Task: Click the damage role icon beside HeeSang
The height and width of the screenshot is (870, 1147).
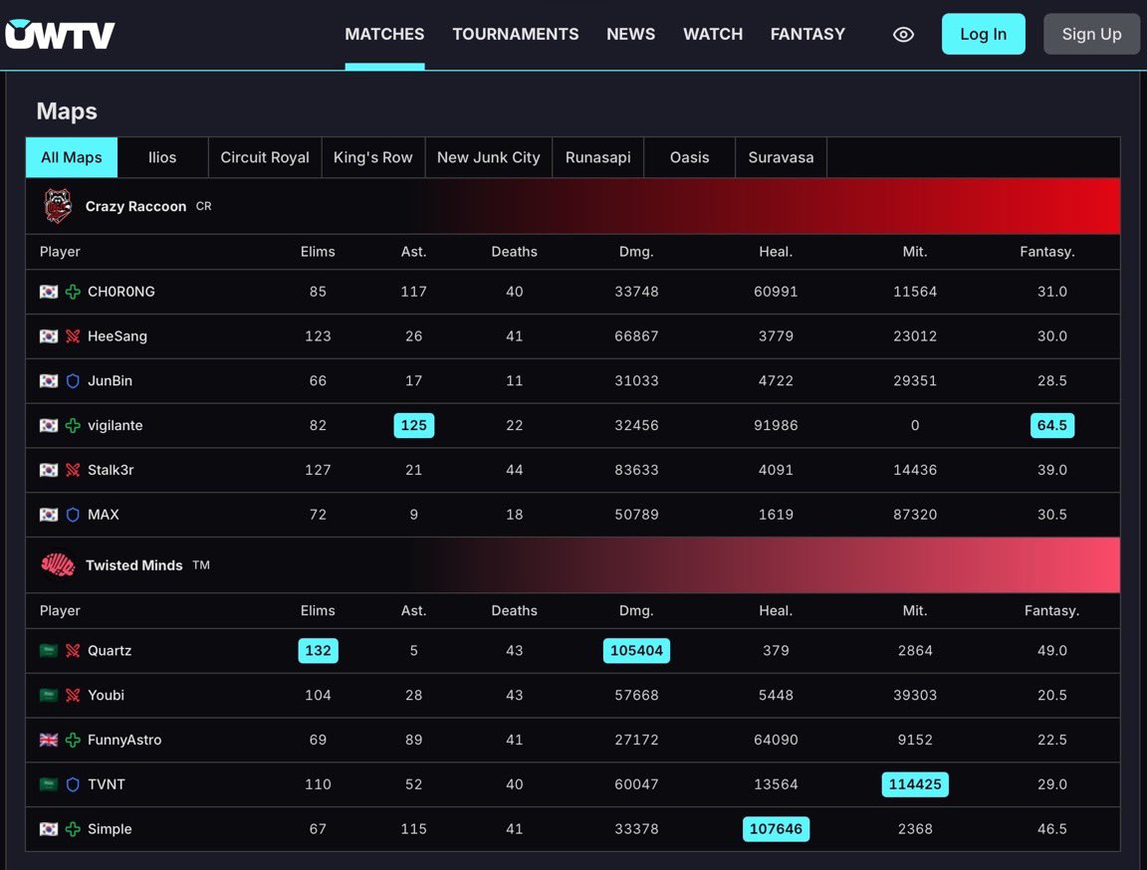Action: 73,336
